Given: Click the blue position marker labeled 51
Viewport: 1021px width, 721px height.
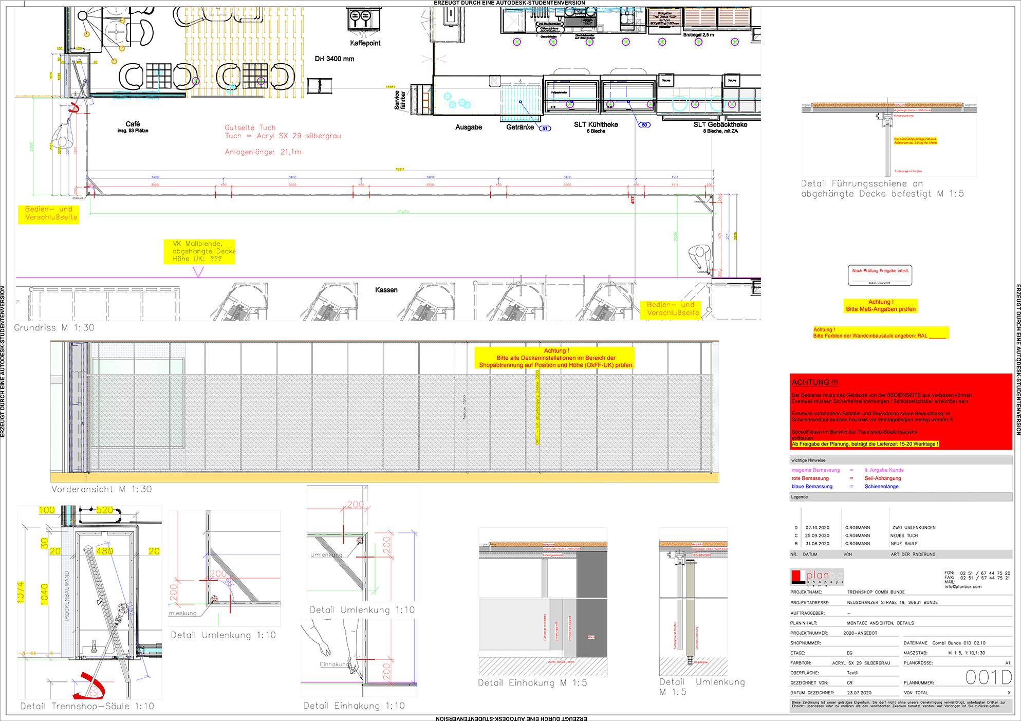Looking at the screenshot, I should coord(545,128).
